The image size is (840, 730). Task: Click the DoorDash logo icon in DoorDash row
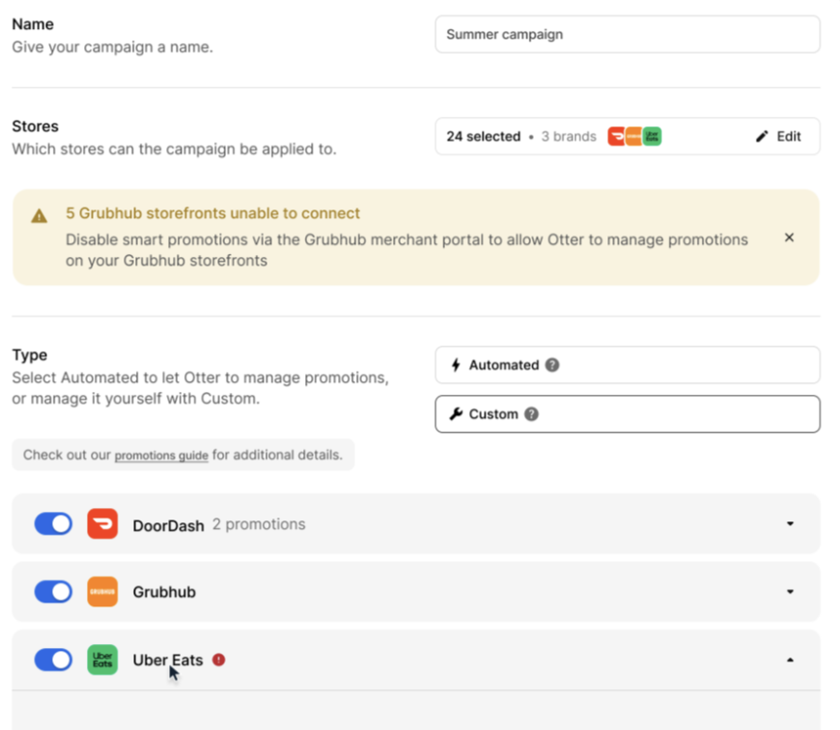click(x=102, y=523)
